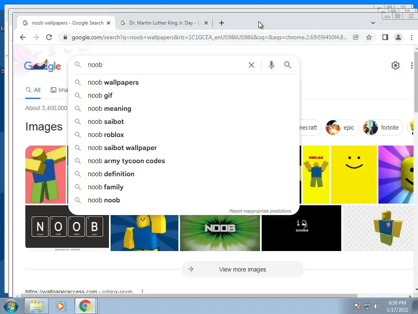Choose suggestion noob army tycoon codes
Viewport: 418px width, 314px height.
[184, 161]
